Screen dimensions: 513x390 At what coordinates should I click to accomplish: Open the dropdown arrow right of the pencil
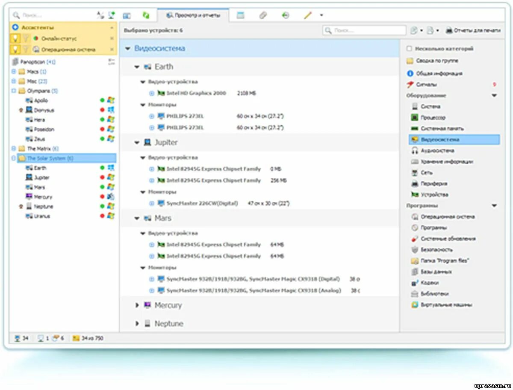pos(321,15)
